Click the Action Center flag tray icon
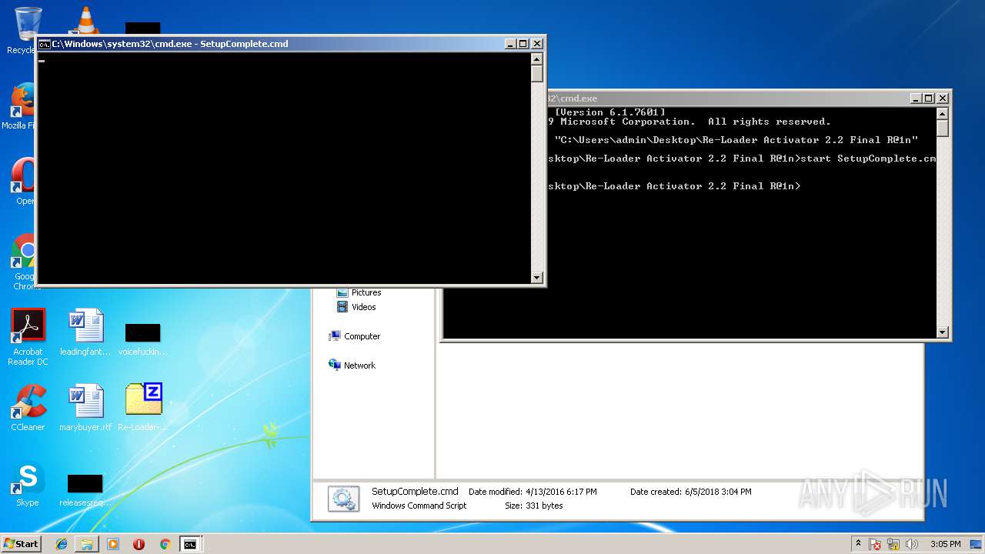This screenshot has height=554, width=985. pyautogui.click(x=876, y=544)
